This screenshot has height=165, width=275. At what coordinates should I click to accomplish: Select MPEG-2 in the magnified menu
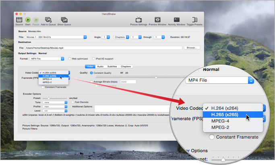coord(233,127)
